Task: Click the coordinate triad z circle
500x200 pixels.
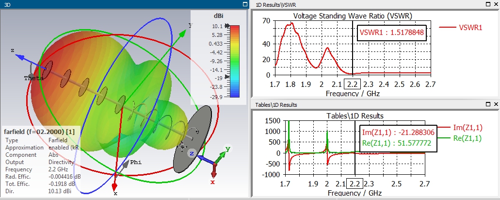Action: pos(192,153)
